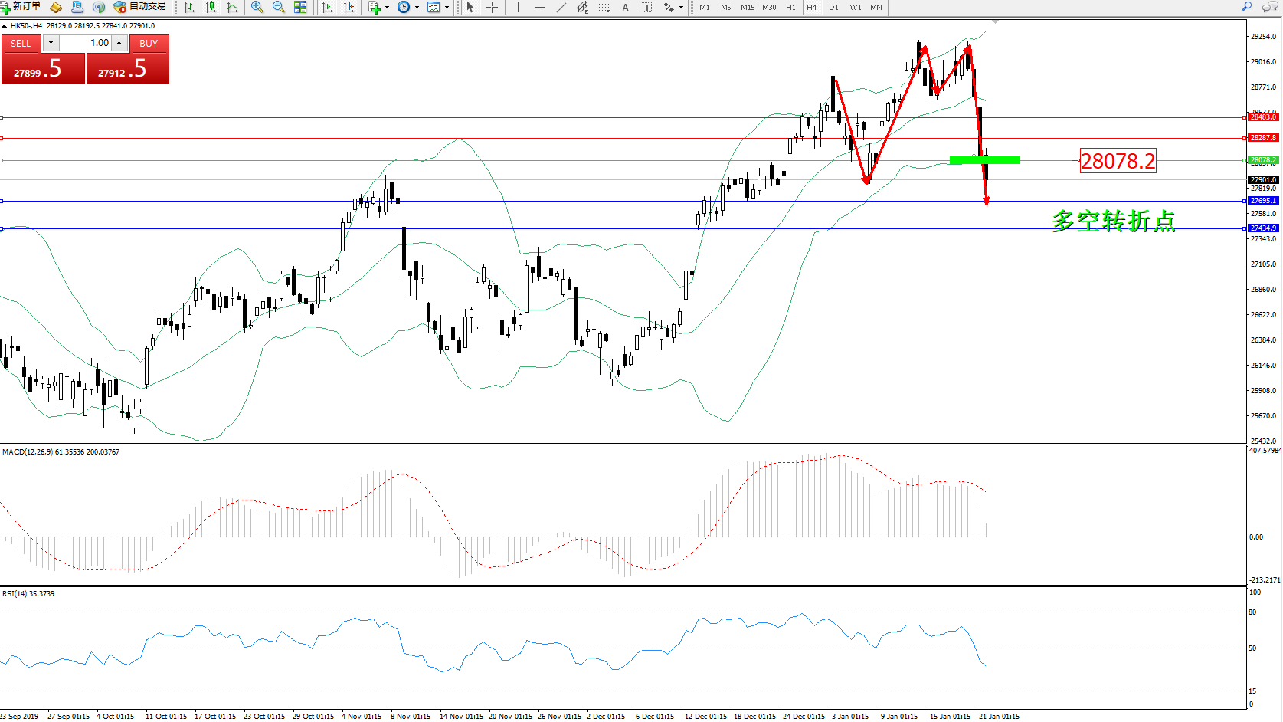Switch chart to candlestick view

pos(211,7)
